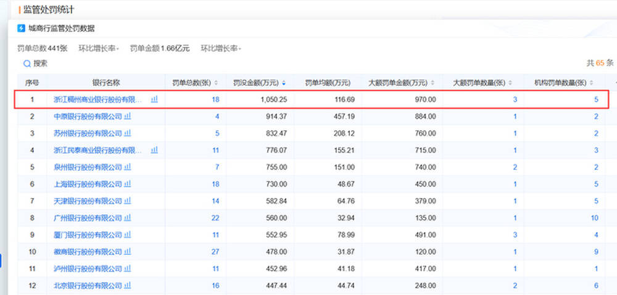Open 天津银行股份有限公司 bank link
617x295 pixels.
pyautogui.click(x=88, y=201)
